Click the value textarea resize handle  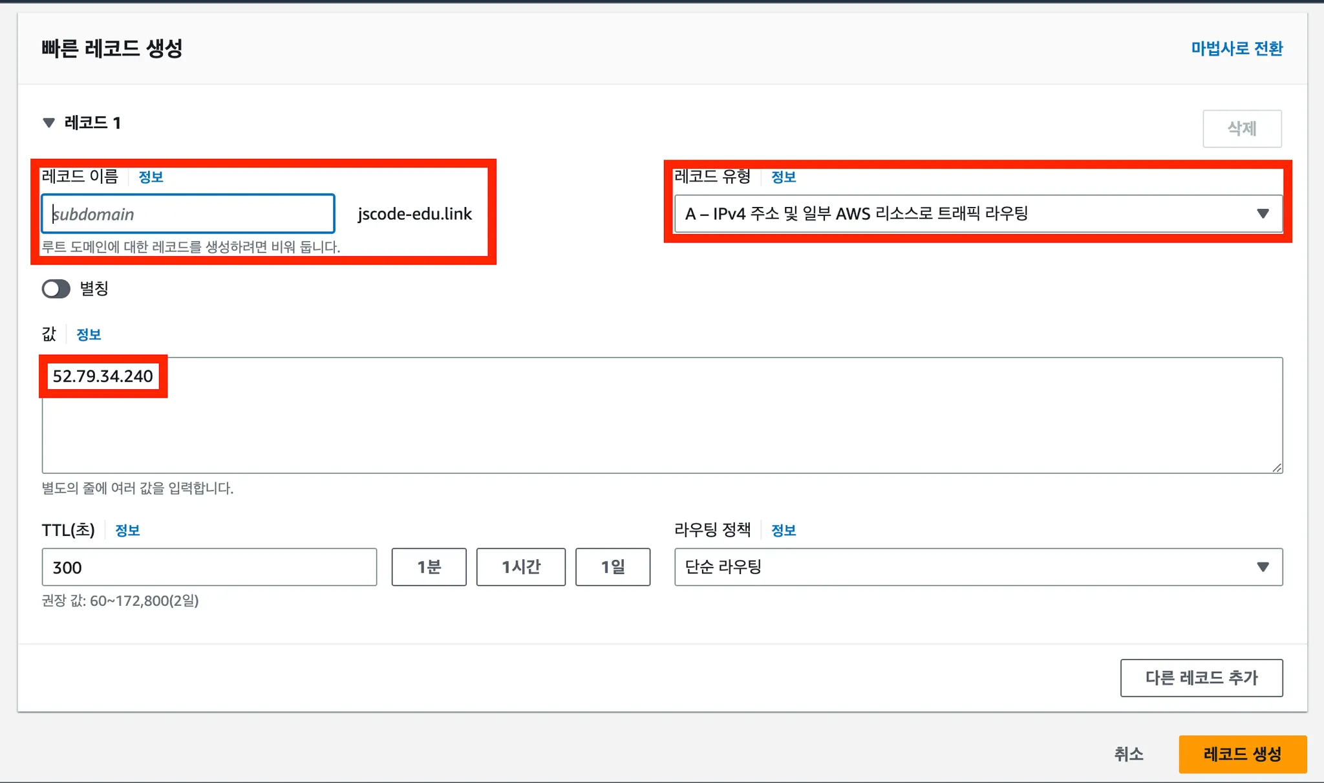point(1277,467)
